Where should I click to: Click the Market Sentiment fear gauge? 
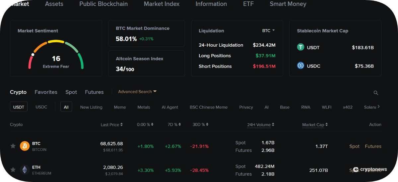pyautogui.click(x=56, y=55)
